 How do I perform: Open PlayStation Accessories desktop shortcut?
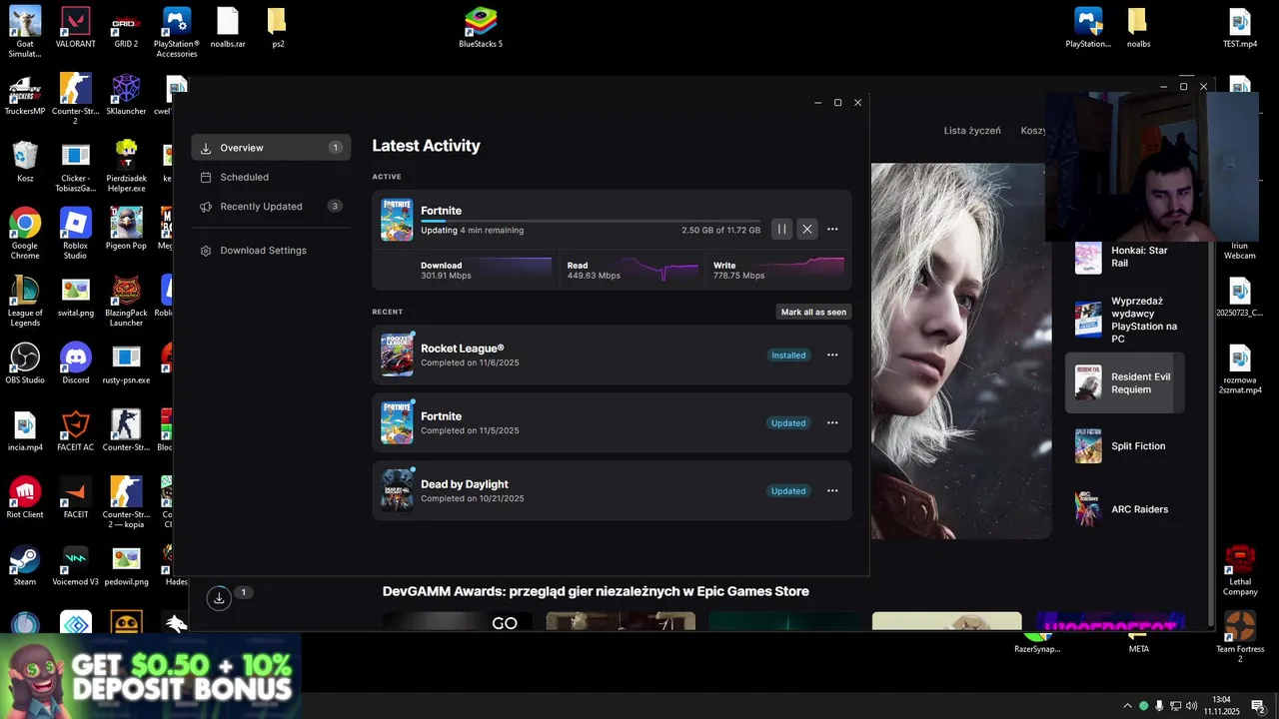pos(177,33)
